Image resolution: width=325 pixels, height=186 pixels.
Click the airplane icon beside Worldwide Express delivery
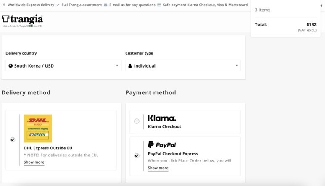point(4,5)
